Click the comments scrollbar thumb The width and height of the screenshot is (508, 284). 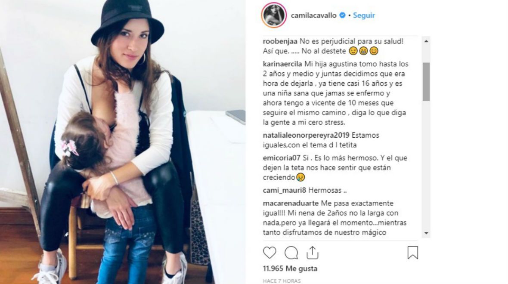(x=426, y=82)
